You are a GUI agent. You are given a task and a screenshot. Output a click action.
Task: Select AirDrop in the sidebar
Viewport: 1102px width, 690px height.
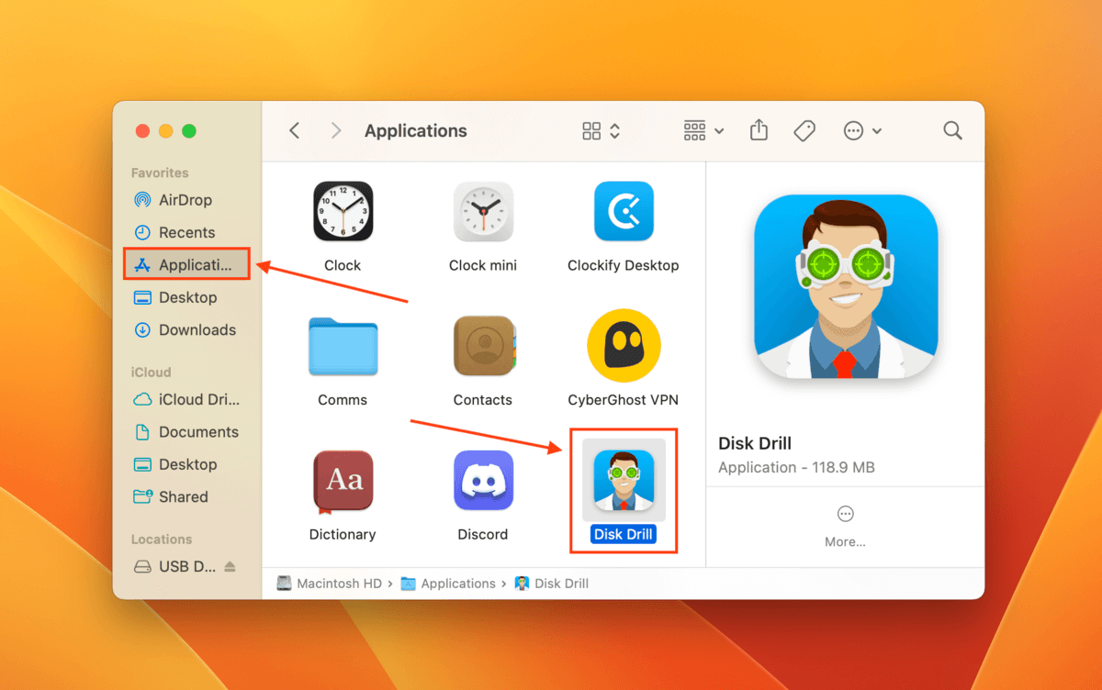coord(187,200)
